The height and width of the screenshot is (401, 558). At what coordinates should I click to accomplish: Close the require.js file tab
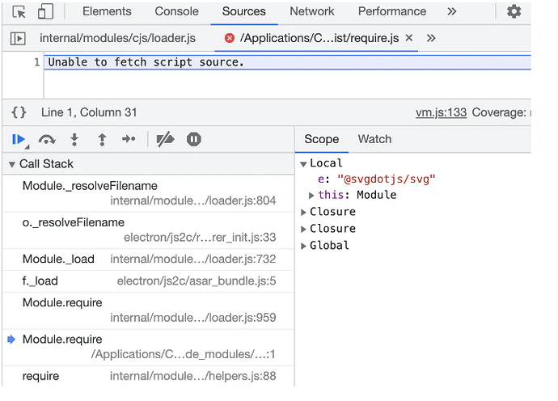tap(408, 38)
